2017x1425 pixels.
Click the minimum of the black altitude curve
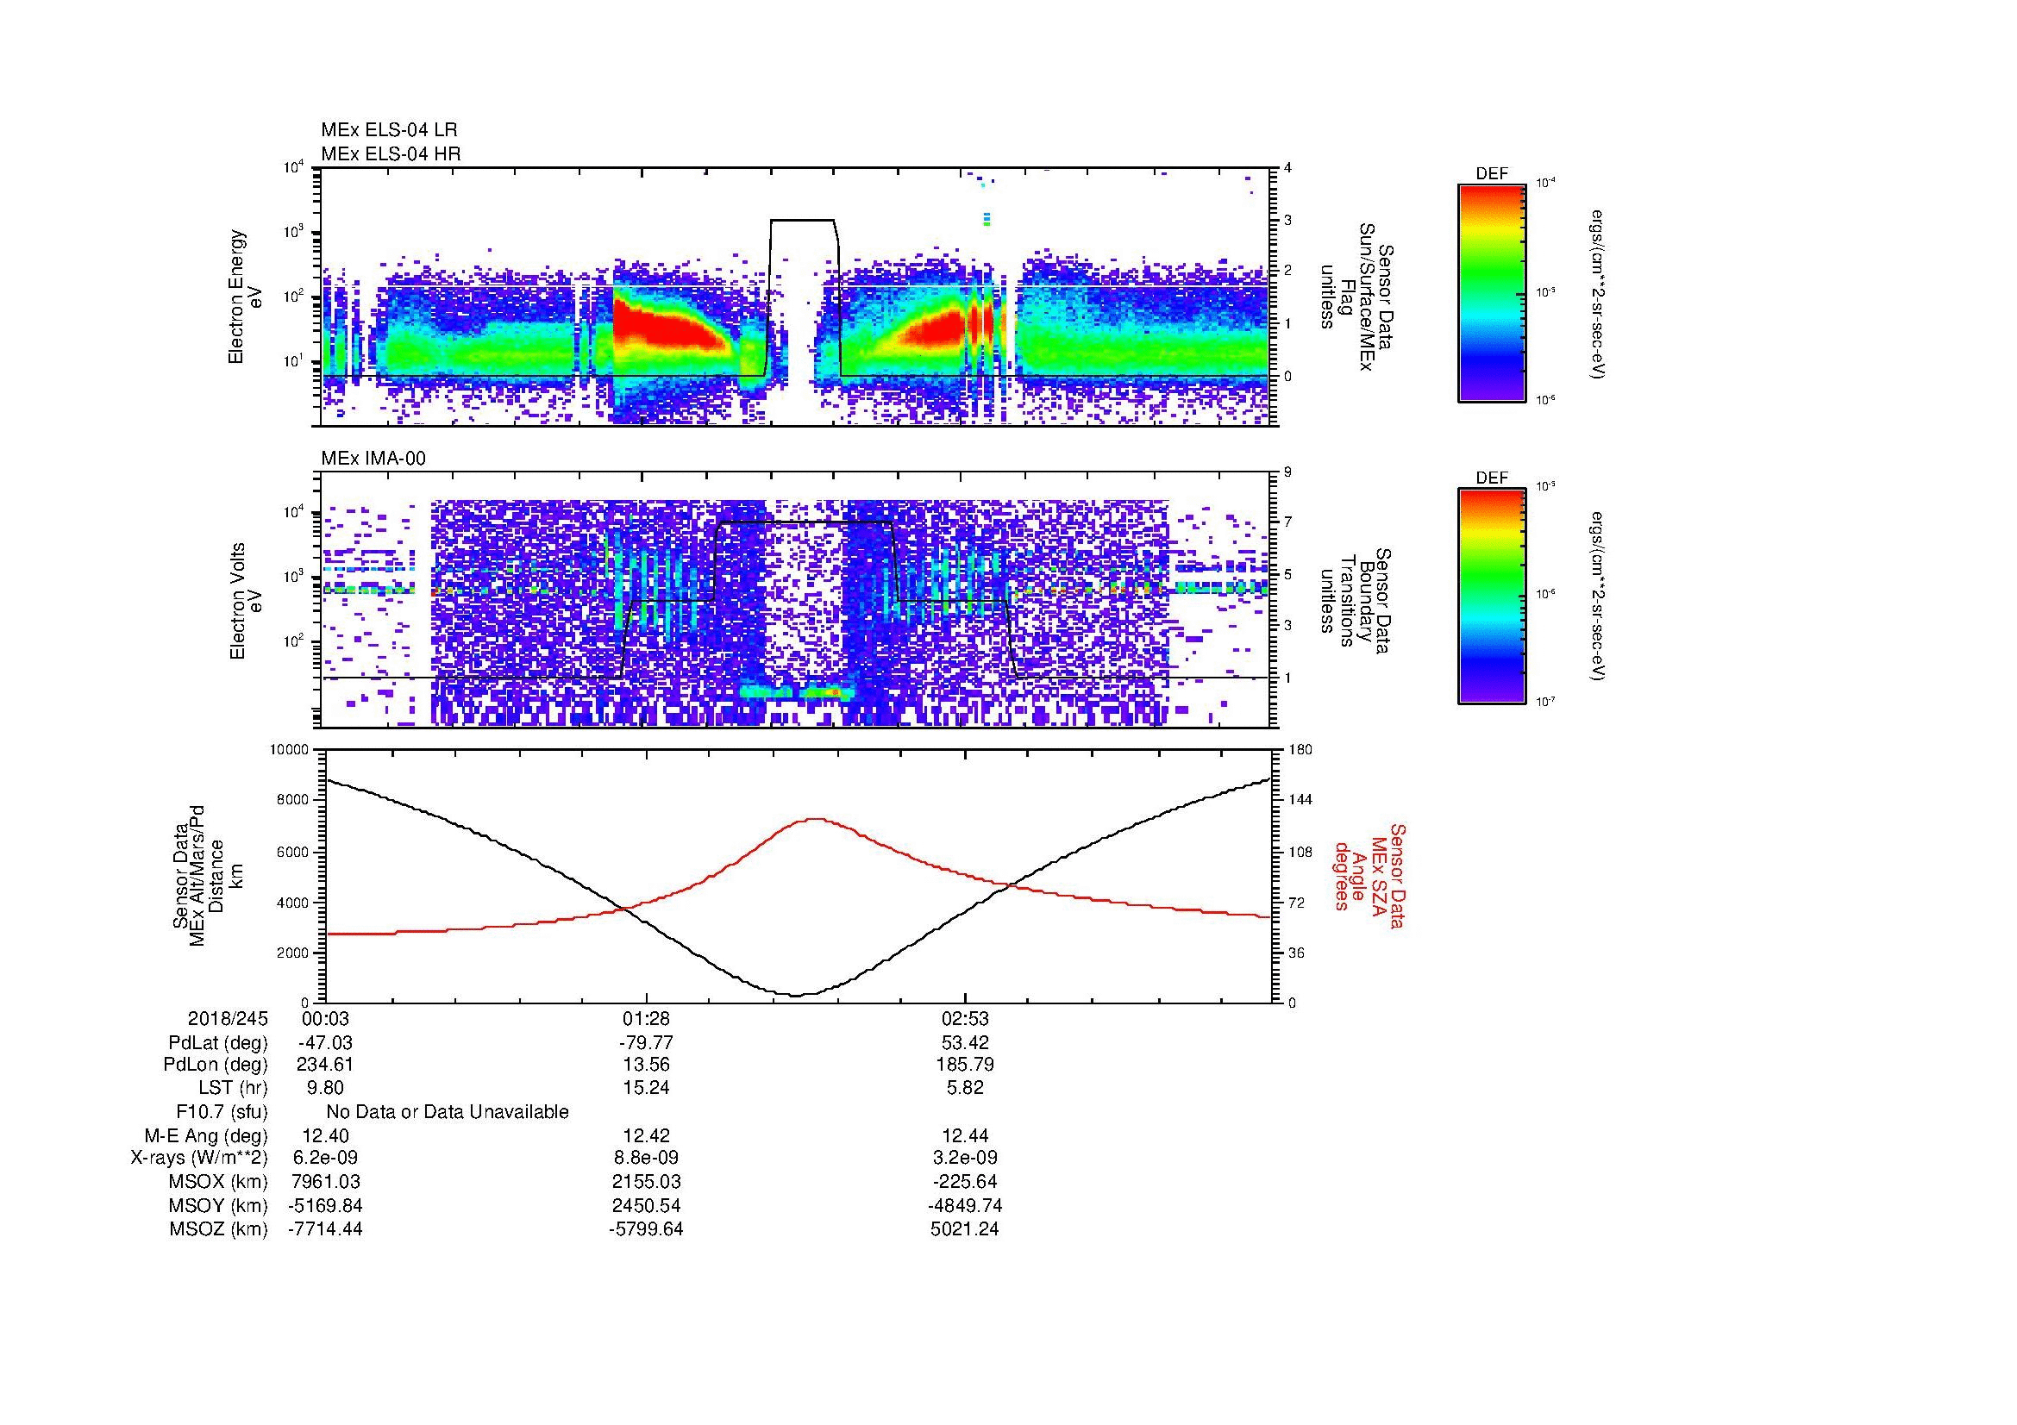pyautogui.click(x=798, y=995)
